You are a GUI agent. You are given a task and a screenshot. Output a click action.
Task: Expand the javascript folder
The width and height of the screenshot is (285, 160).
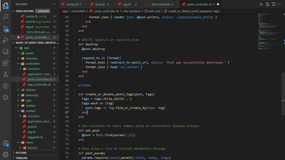18,95
